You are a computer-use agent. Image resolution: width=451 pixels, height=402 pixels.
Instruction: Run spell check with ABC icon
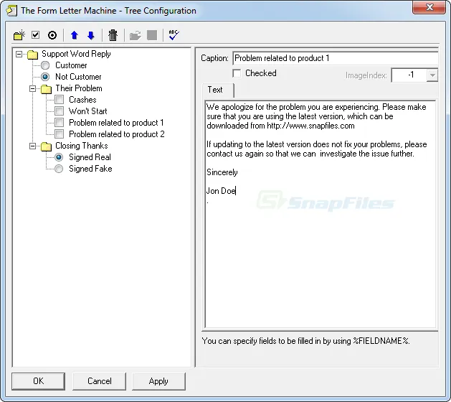click(x=174, y=35)
